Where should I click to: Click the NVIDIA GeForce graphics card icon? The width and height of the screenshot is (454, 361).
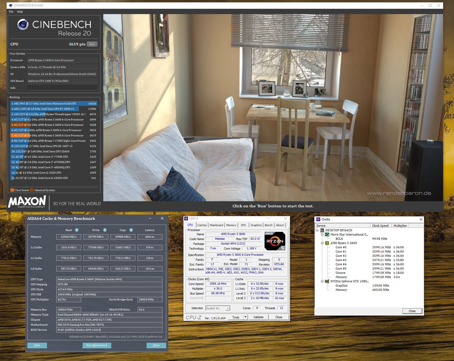[327, 281]
